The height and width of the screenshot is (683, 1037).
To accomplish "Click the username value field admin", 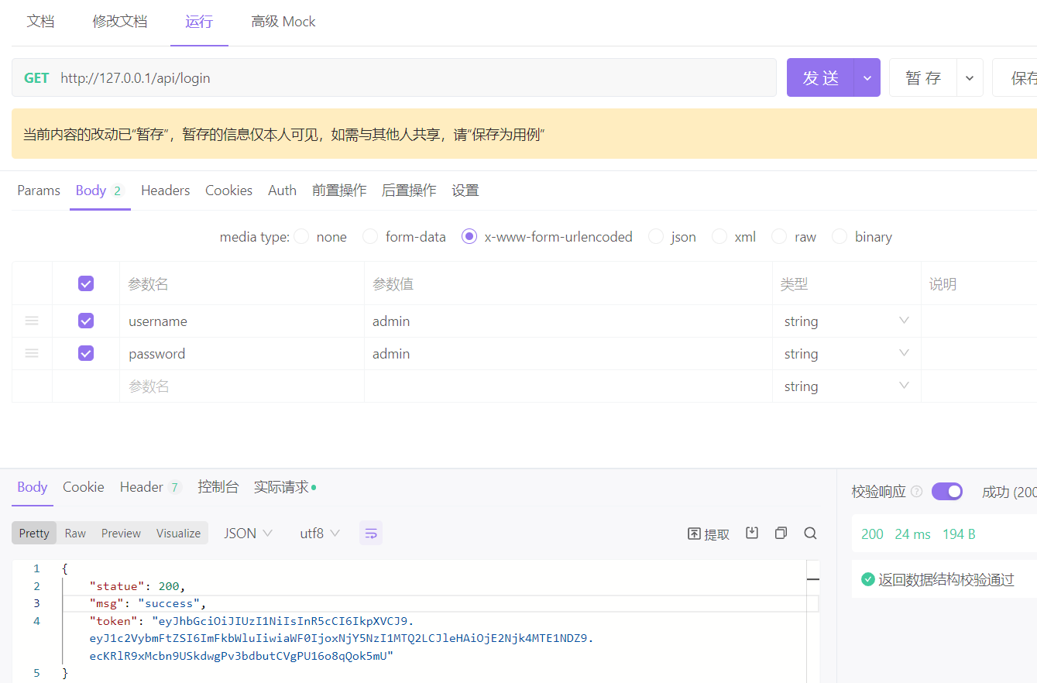I will (x=568, y=321).
